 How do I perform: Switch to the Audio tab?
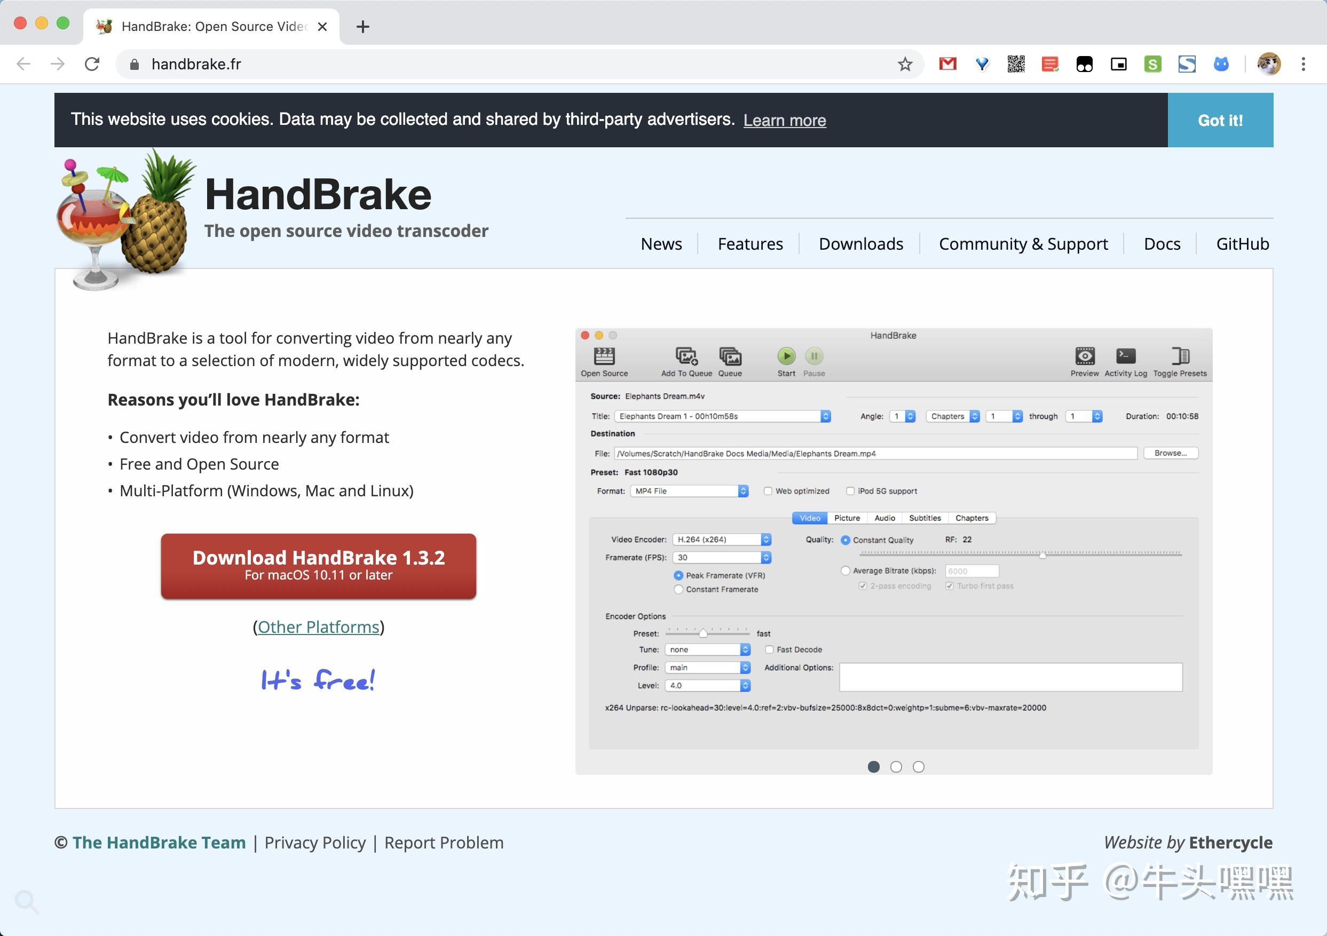884,518
